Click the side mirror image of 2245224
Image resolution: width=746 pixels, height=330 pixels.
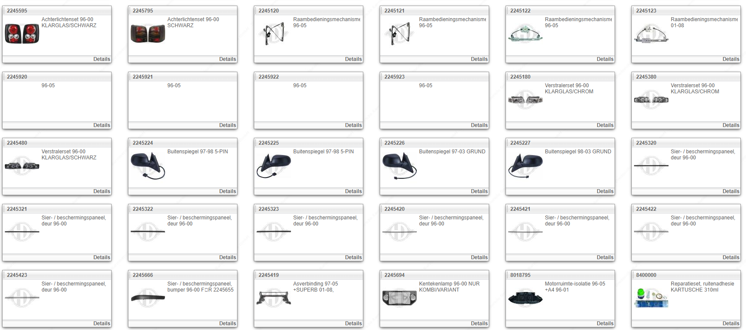click(148, 166)
